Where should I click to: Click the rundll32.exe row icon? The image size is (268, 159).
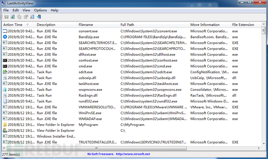click(x=5, y=101)
